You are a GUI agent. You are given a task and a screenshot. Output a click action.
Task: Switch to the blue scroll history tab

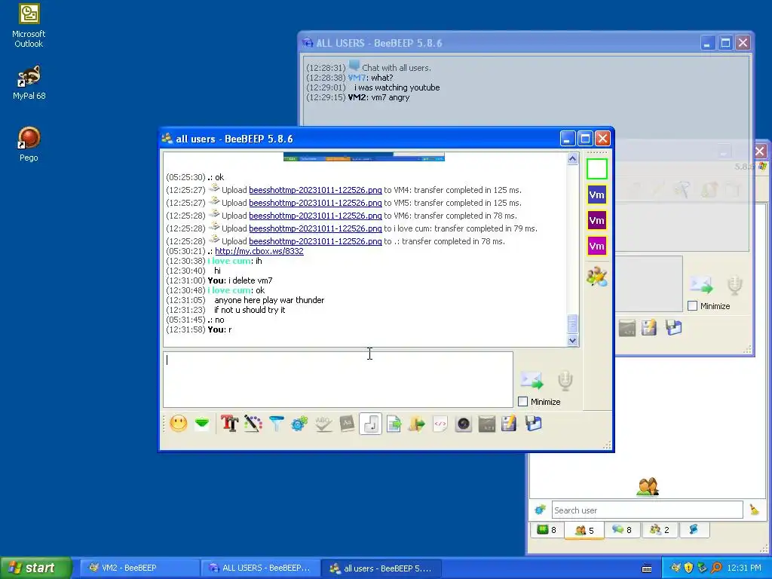point(694,530)
